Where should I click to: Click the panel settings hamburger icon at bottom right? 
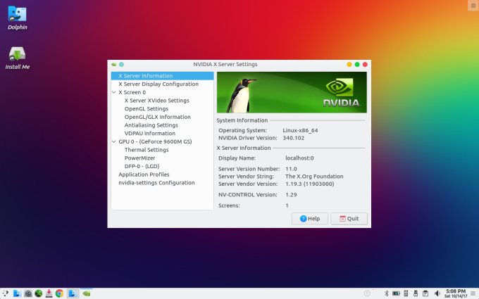pyautogui.click(x=473, y=293)
